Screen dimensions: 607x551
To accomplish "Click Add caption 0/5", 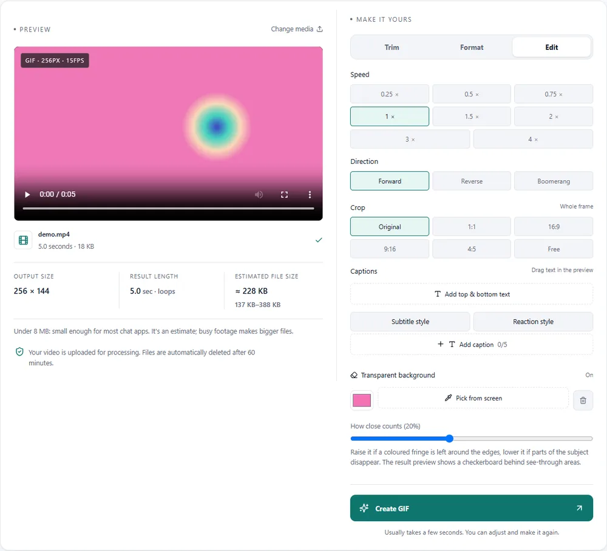I will pyautogui.click(x=472, y=345).
